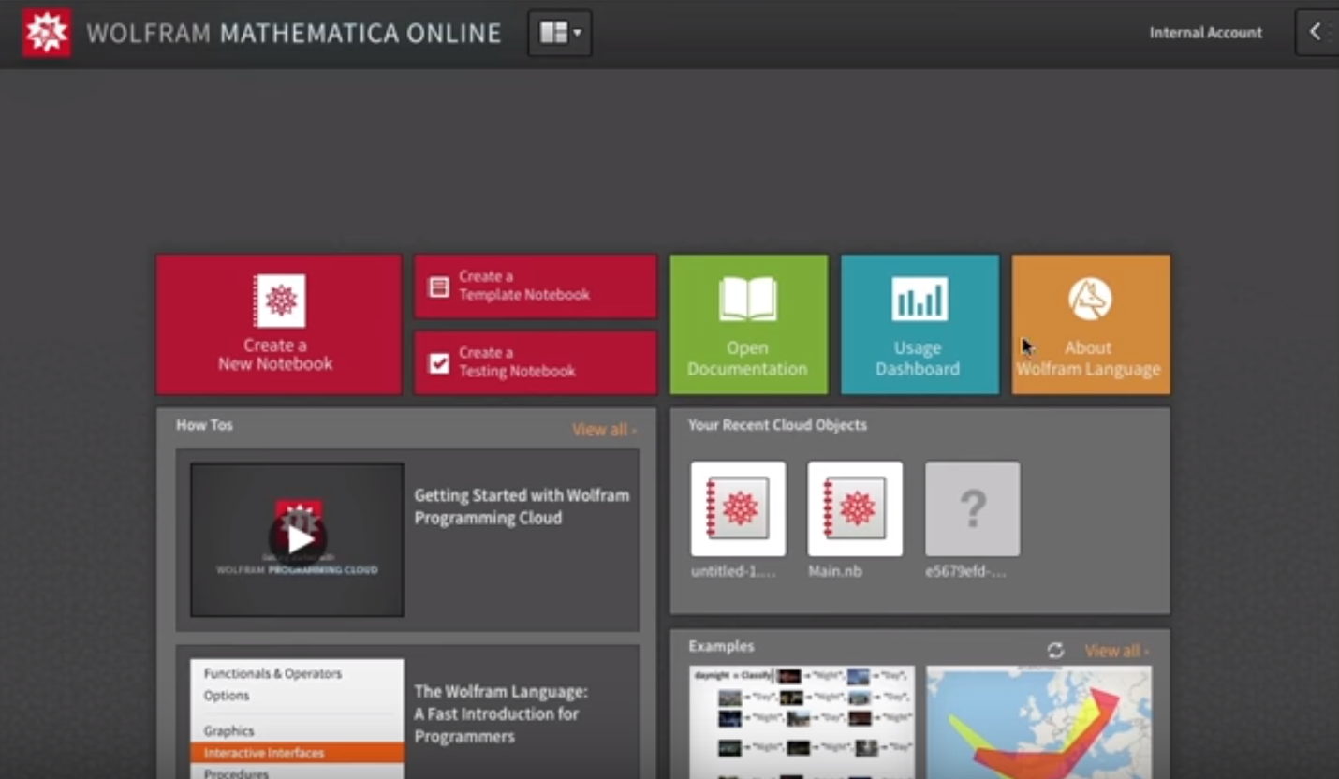Click the checkmark icon on Testing Notebook
Image resolution: width=1339 pixels, height=779 pixels.
point(439,363)
